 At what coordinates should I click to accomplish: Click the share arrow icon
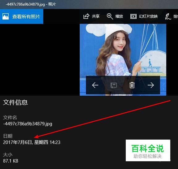[x=86, y=16]
